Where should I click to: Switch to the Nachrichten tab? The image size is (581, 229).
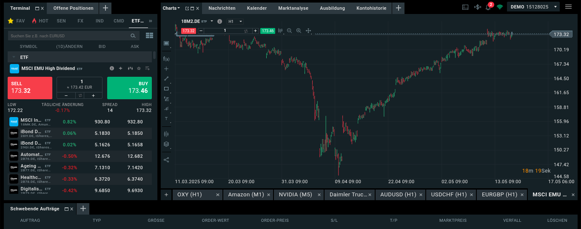click(222, 8)
